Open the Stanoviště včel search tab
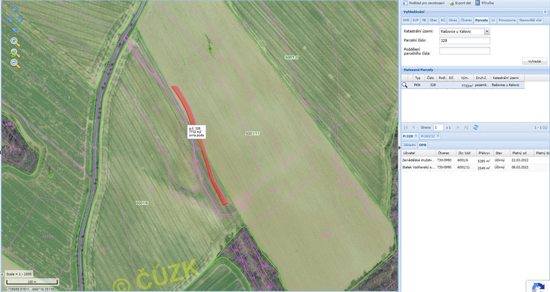The width and height of the screenshot is (550, 292). tap(530, 20)
